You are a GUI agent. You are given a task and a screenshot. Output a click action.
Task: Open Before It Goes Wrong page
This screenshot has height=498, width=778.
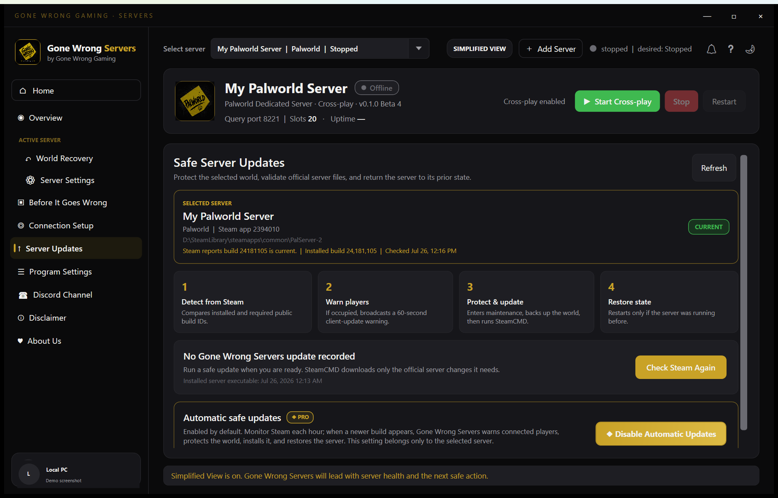[76, 202]
